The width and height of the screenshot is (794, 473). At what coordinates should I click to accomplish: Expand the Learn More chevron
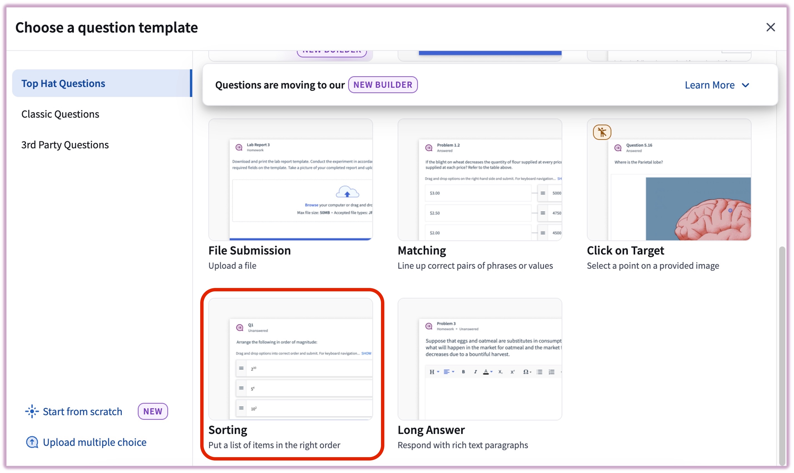click(x=745, y=85)
